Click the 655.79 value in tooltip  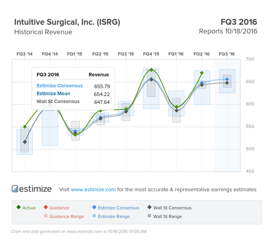pyautogui.click(x=102, y=86)
